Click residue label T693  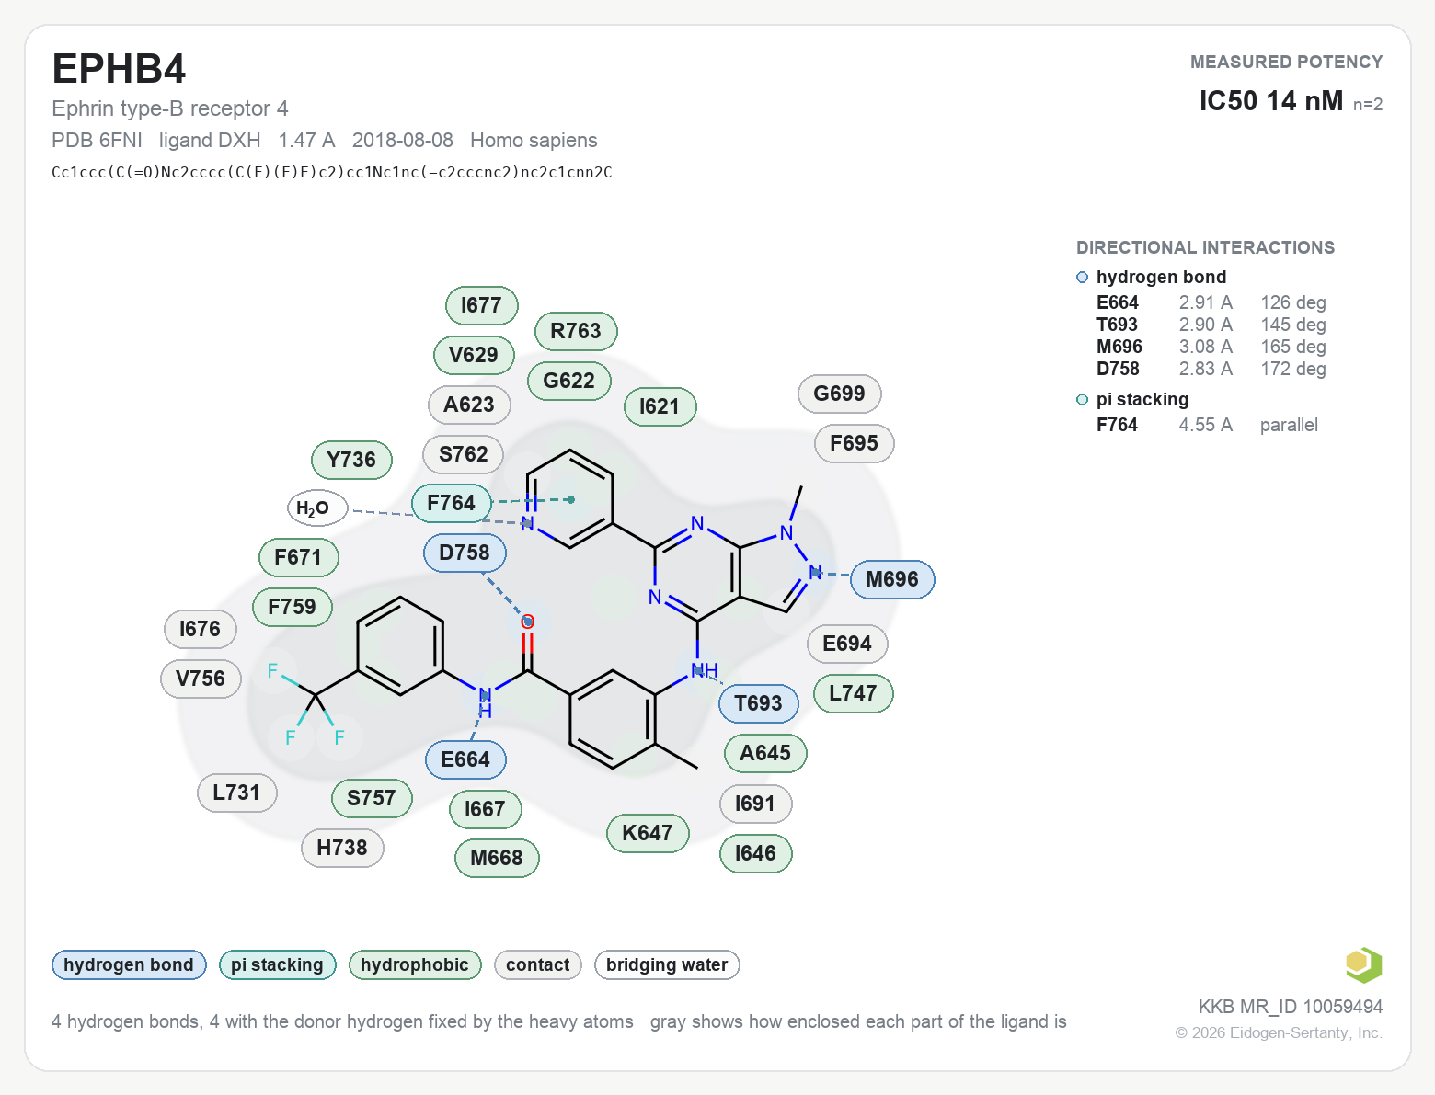pyautogui.click(x=758, y=703)
